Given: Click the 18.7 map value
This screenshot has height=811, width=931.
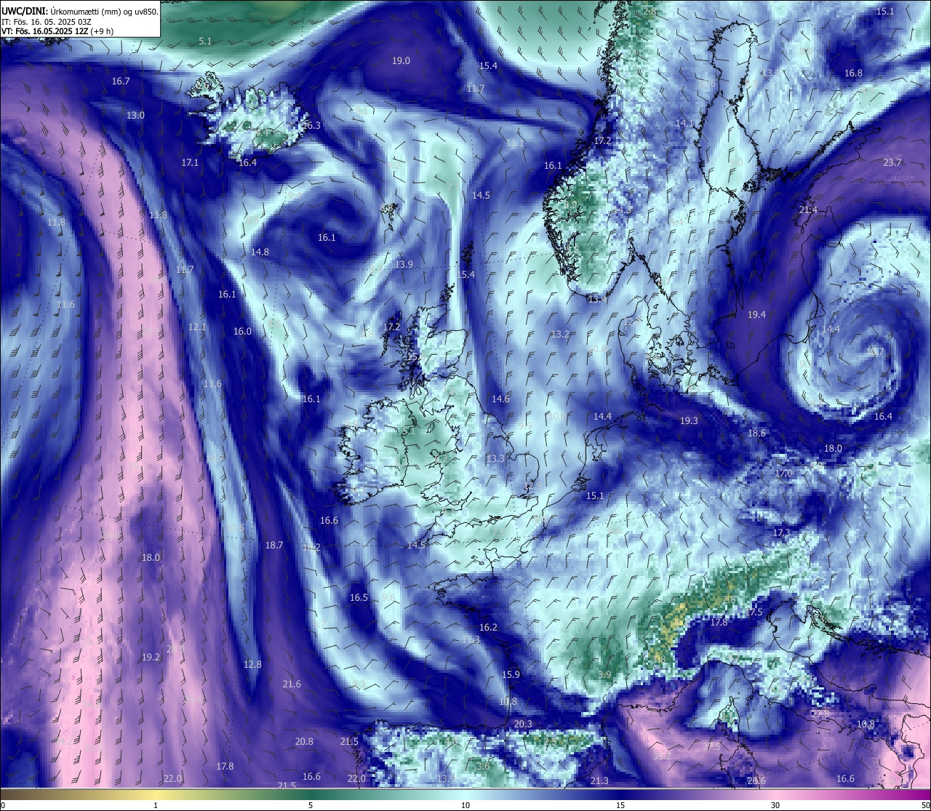Looking at the screenshot, I should pos(274,546).
